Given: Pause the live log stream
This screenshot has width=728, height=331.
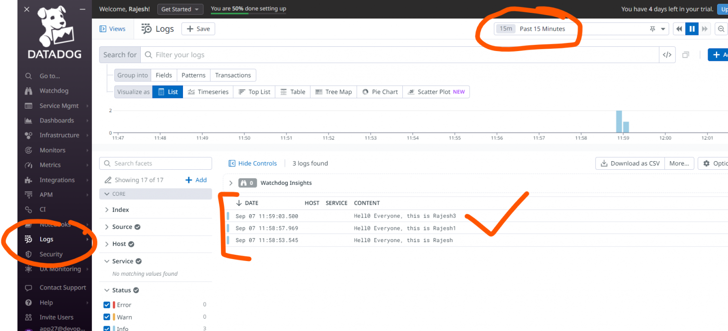Looking at the screenshot, I should point(692,29).
